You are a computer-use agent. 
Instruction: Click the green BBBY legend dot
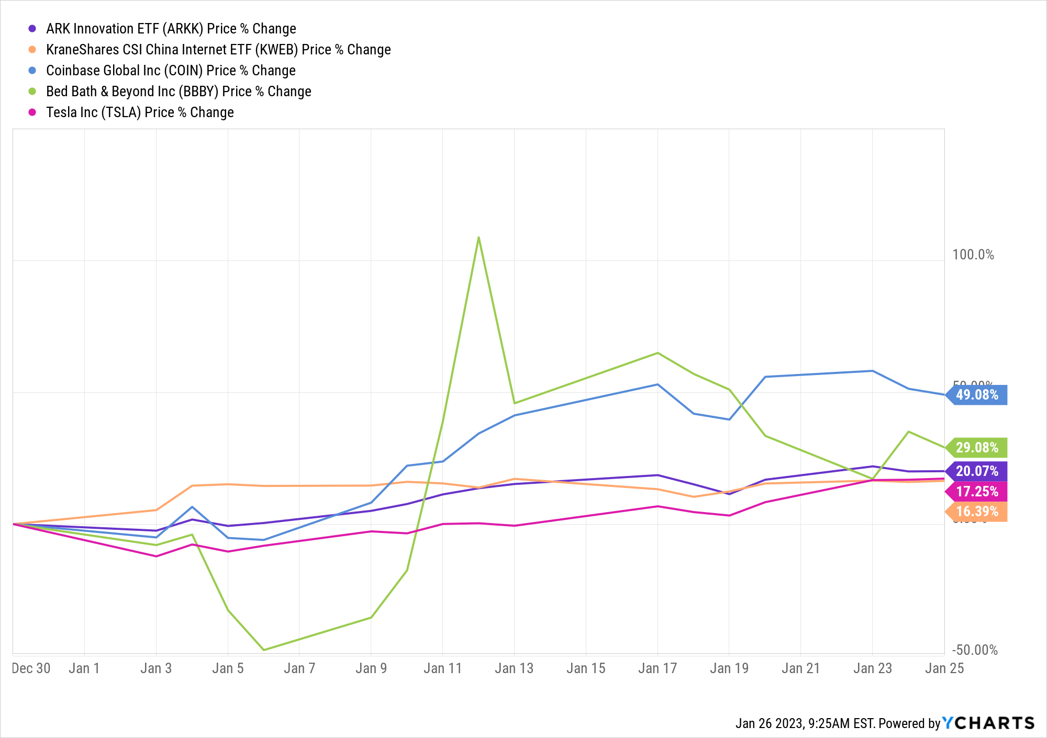pos(32,91)
